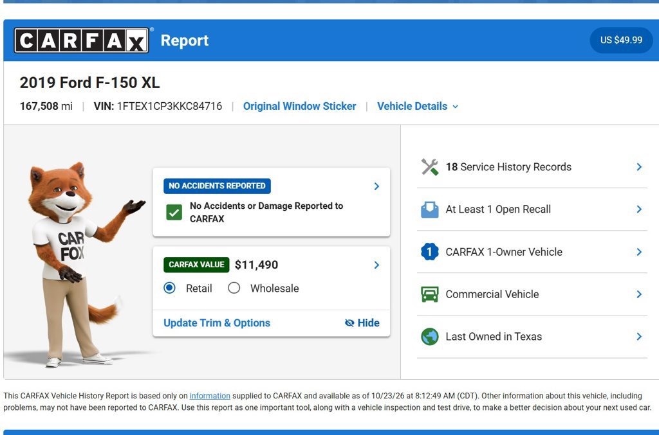This screenshot has height=435, width=659.
Task: Click the $11,490 value amount
Action: (x=256, y=265)
